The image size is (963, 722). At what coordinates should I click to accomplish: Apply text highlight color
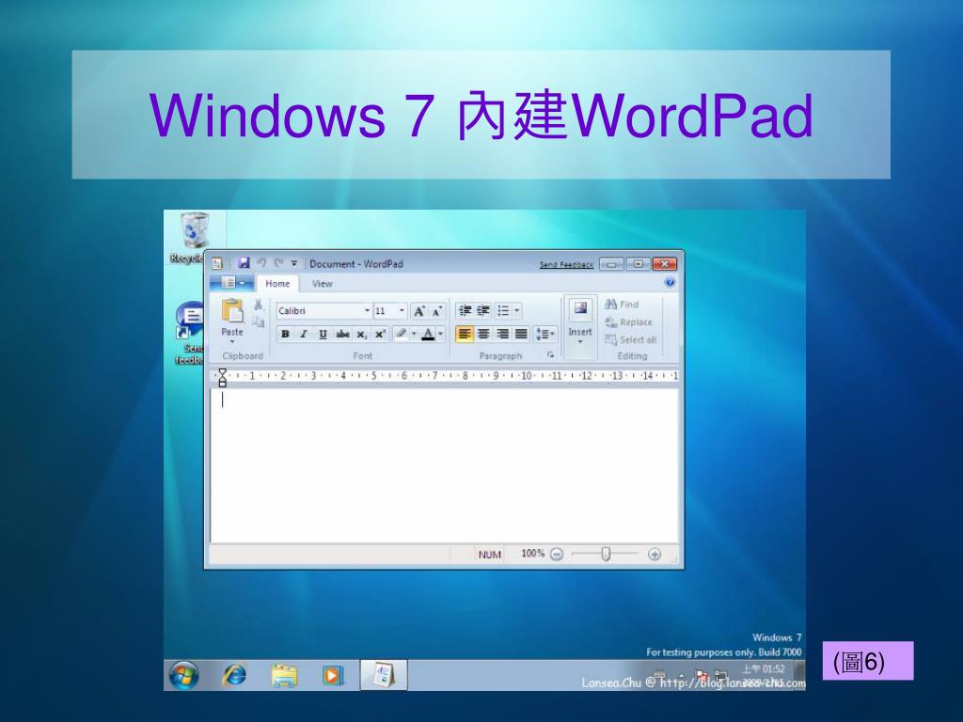401,334
